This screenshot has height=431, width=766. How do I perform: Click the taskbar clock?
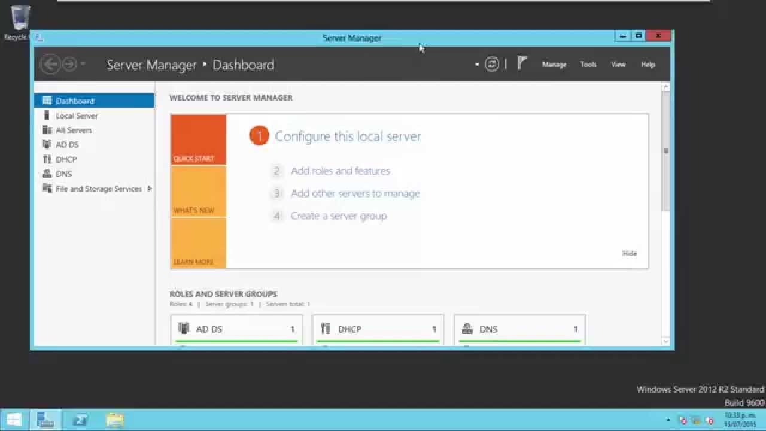(740, 420)
